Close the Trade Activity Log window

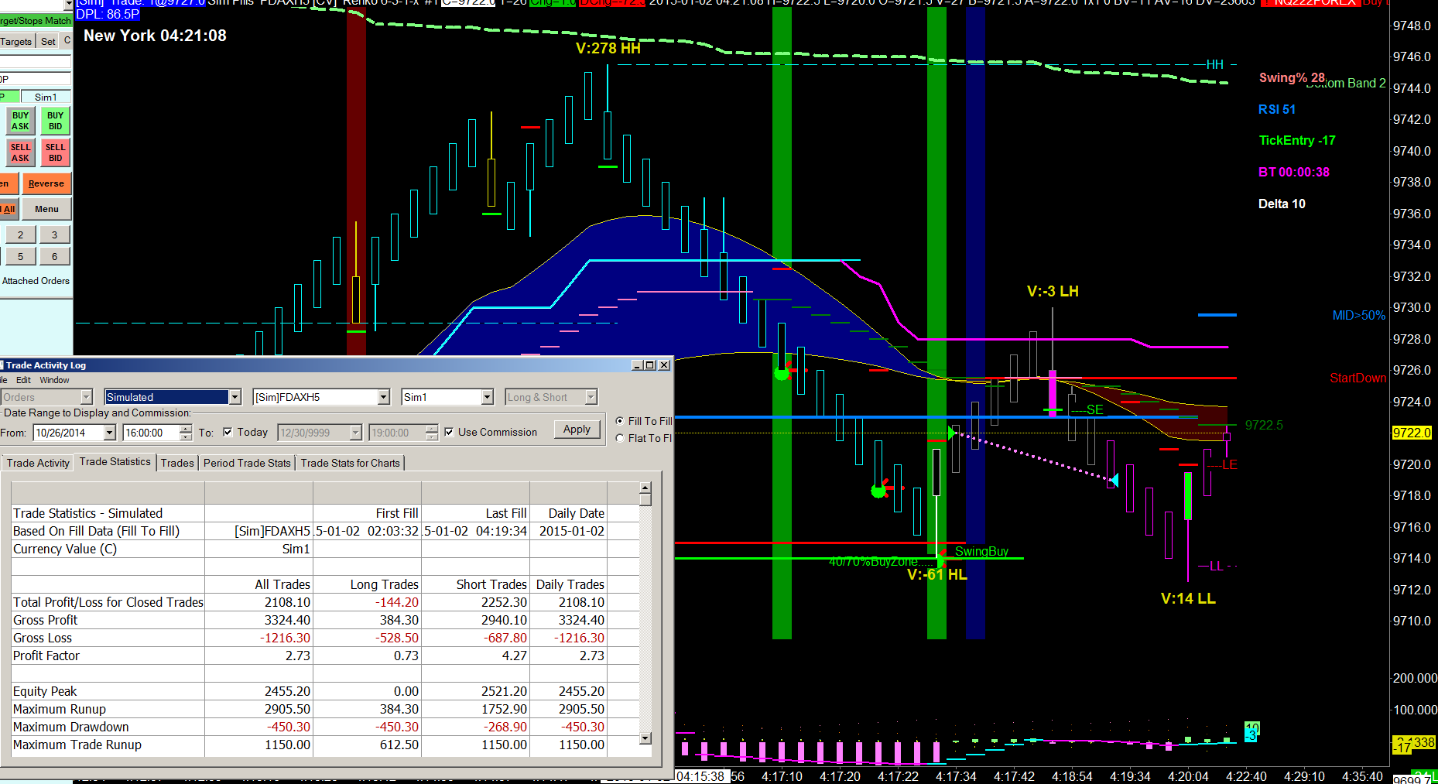tap(664, 365)
